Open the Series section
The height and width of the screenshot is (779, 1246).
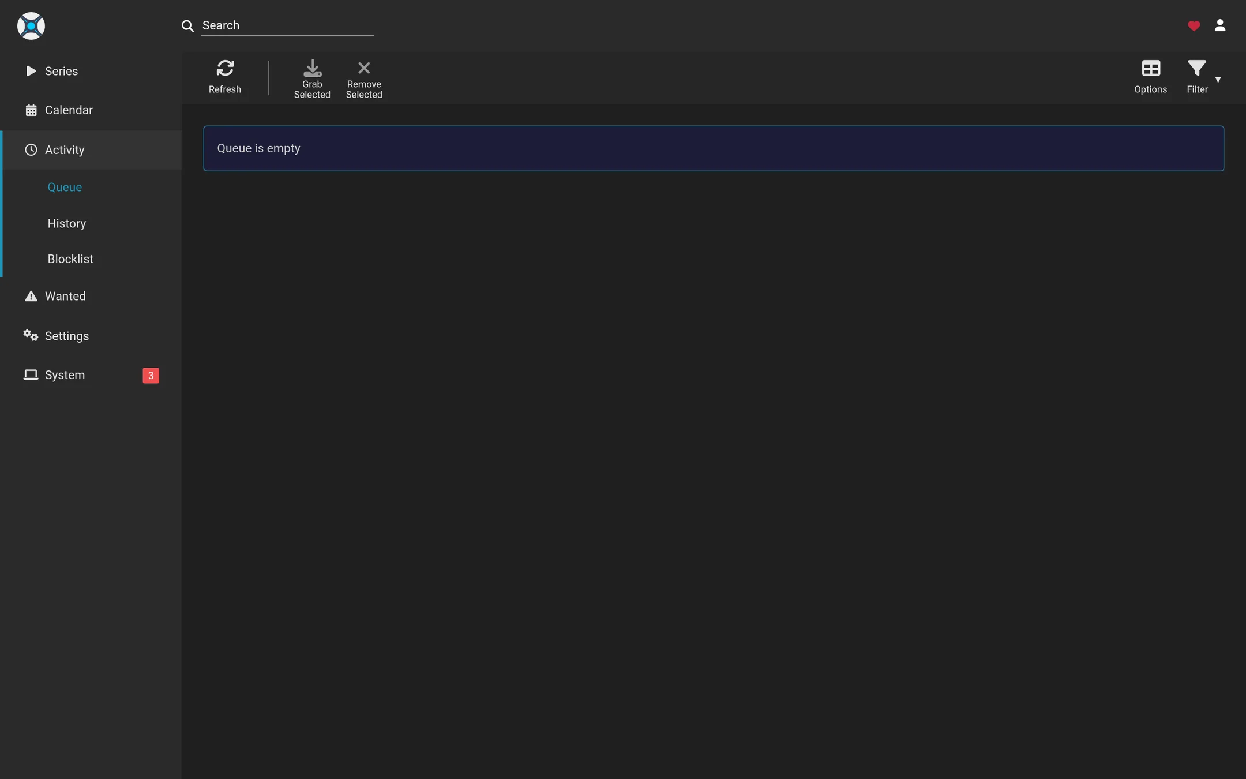(x=91, y=71)
